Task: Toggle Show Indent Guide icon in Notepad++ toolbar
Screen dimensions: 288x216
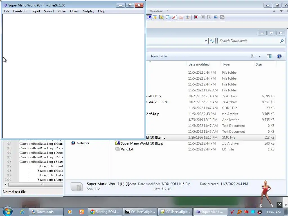Action: 149,17
